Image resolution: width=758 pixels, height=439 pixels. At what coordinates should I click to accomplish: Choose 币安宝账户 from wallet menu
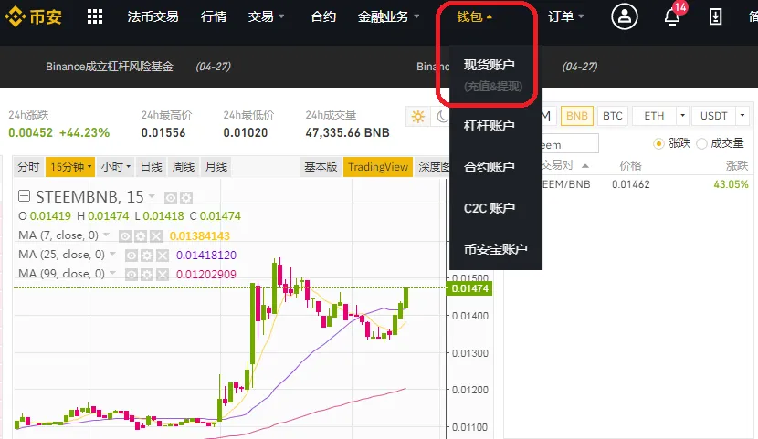coord(496,249)
